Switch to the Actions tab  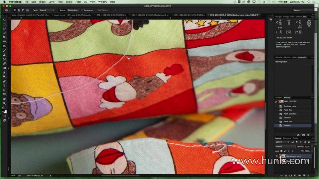[278, 98]
